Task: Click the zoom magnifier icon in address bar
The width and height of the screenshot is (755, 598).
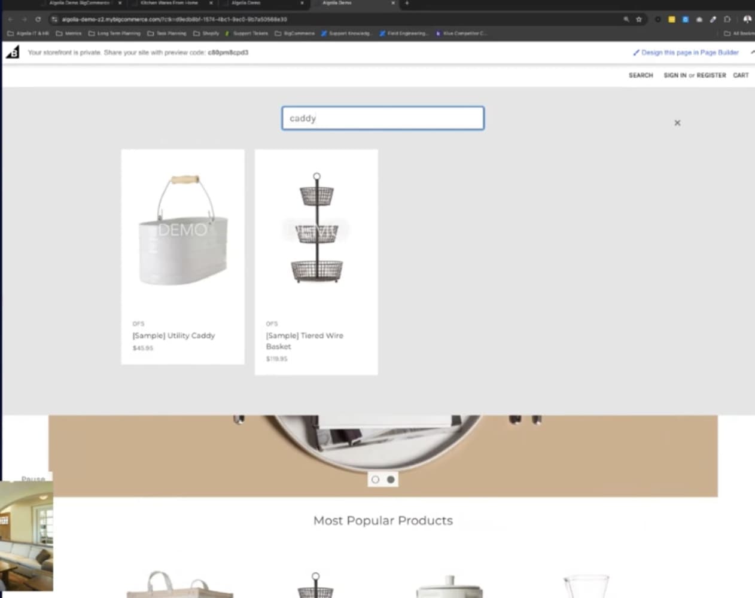Action: (626, 19)
